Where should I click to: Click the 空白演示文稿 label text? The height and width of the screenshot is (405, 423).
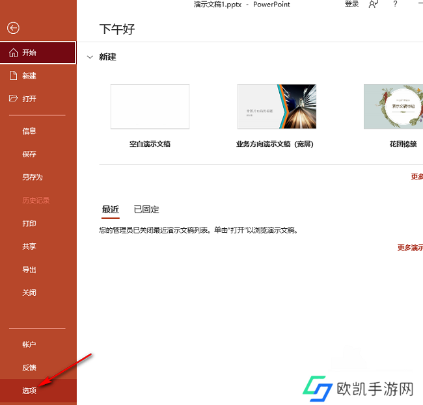click(x=150, y=144)
